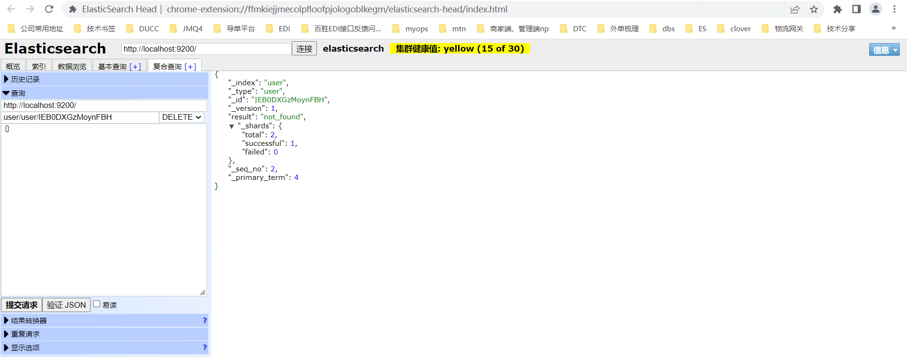This screenshot has height=357, width=907.
Task: Open the profile avatar icon
Action: pyautogui.click(x=875, y=9)
